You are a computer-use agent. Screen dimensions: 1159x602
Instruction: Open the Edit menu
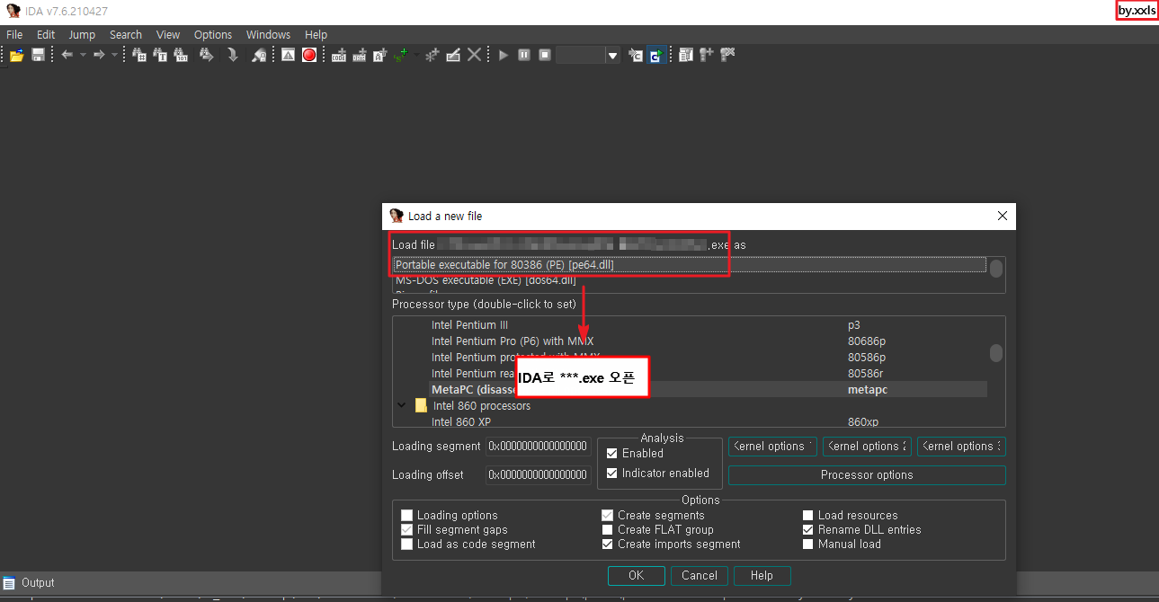(x=46, y=35)
